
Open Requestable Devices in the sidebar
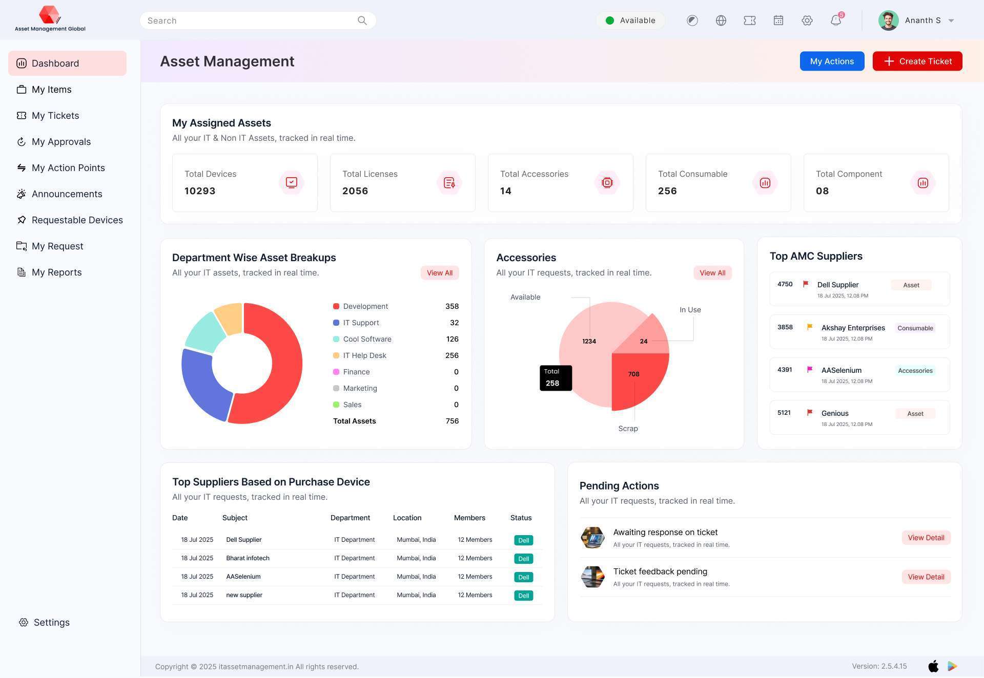(77, 220)
